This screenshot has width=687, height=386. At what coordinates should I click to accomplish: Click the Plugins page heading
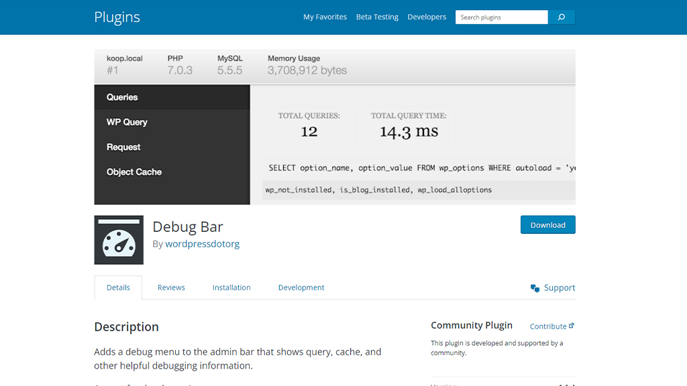pyautogui.click(x=117, y=17)
